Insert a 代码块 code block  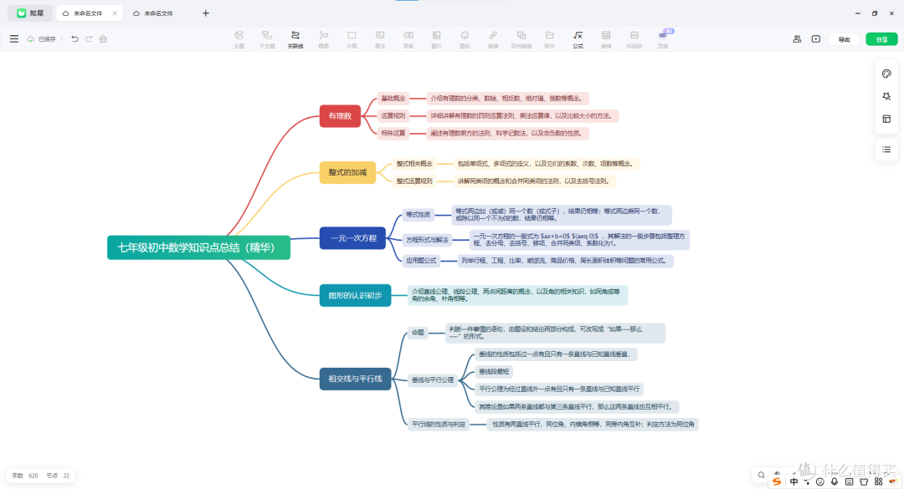click(x=634, y=39)
